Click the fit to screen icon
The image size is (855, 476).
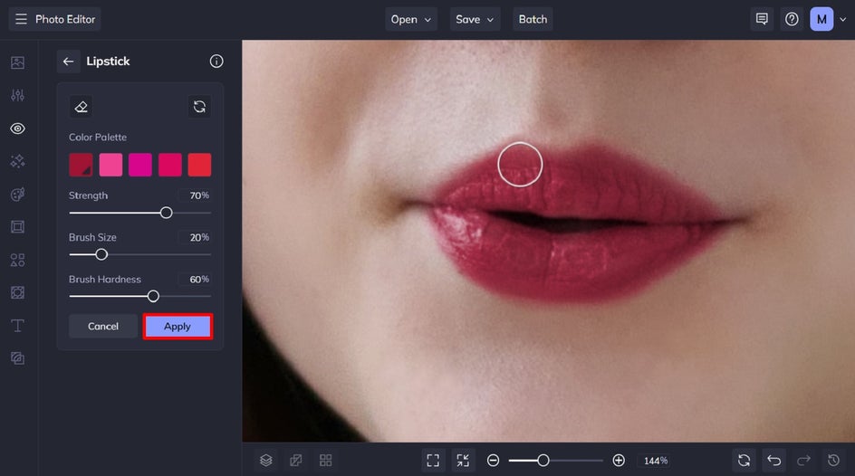point(433,460)
